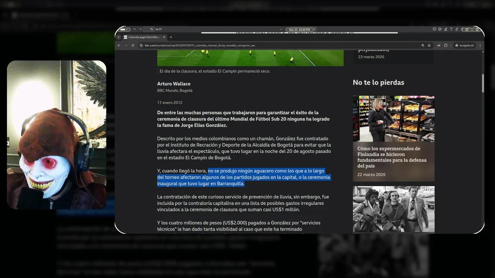Click the No te lo pierdas heading
This screenshot has width=495, height=278.
coord(378,82)
